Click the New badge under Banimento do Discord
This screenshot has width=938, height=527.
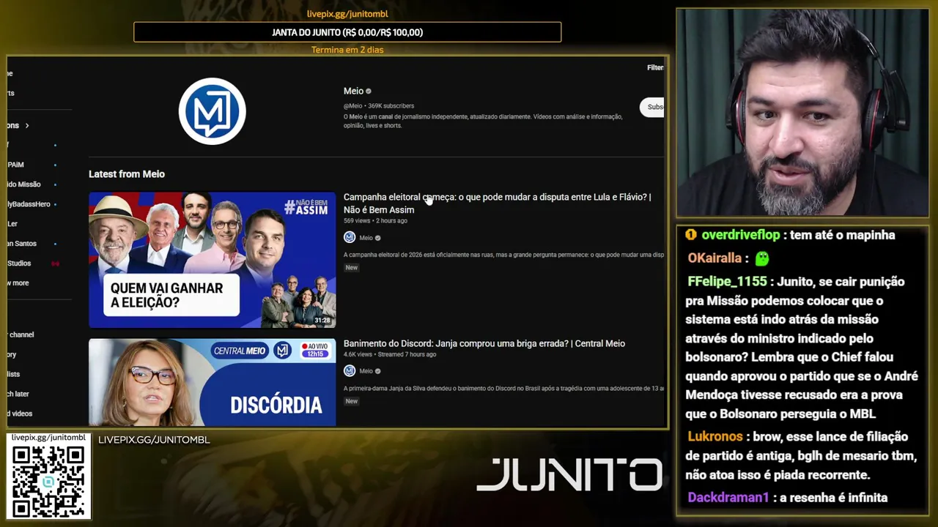coord(352,401)
